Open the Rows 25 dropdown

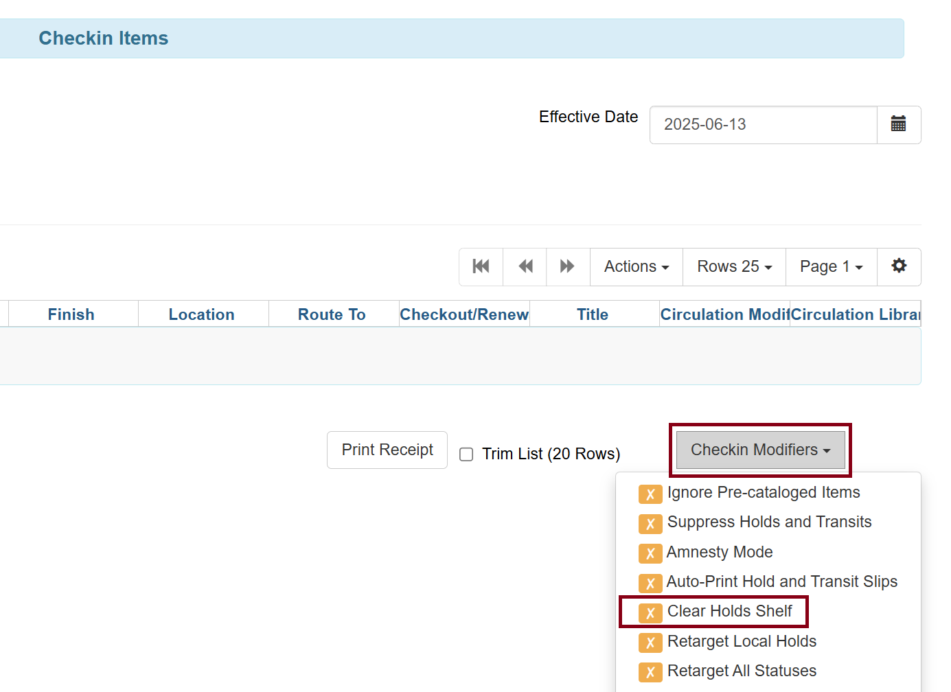pyautogui.click(x=734, y=266)
